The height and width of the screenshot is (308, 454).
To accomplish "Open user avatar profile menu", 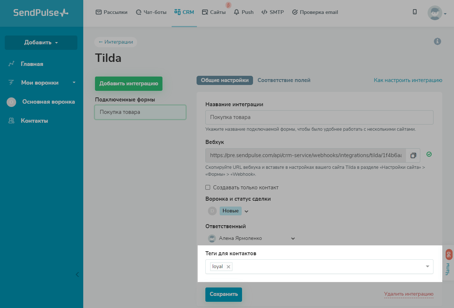I will coord(436,13).
